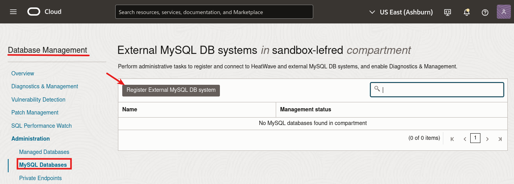Open the hamburger navigation menu
514x184 pixels.
(13, 12)
